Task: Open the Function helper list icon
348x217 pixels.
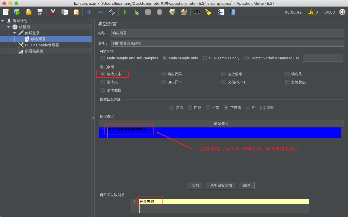Action: [x=221, y=12]
